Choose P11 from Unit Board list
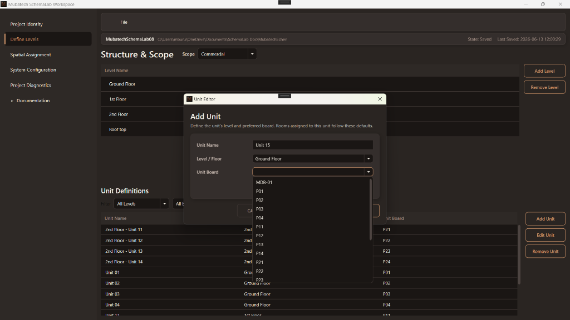Screen dimensions: 570x320 (311, 227)
